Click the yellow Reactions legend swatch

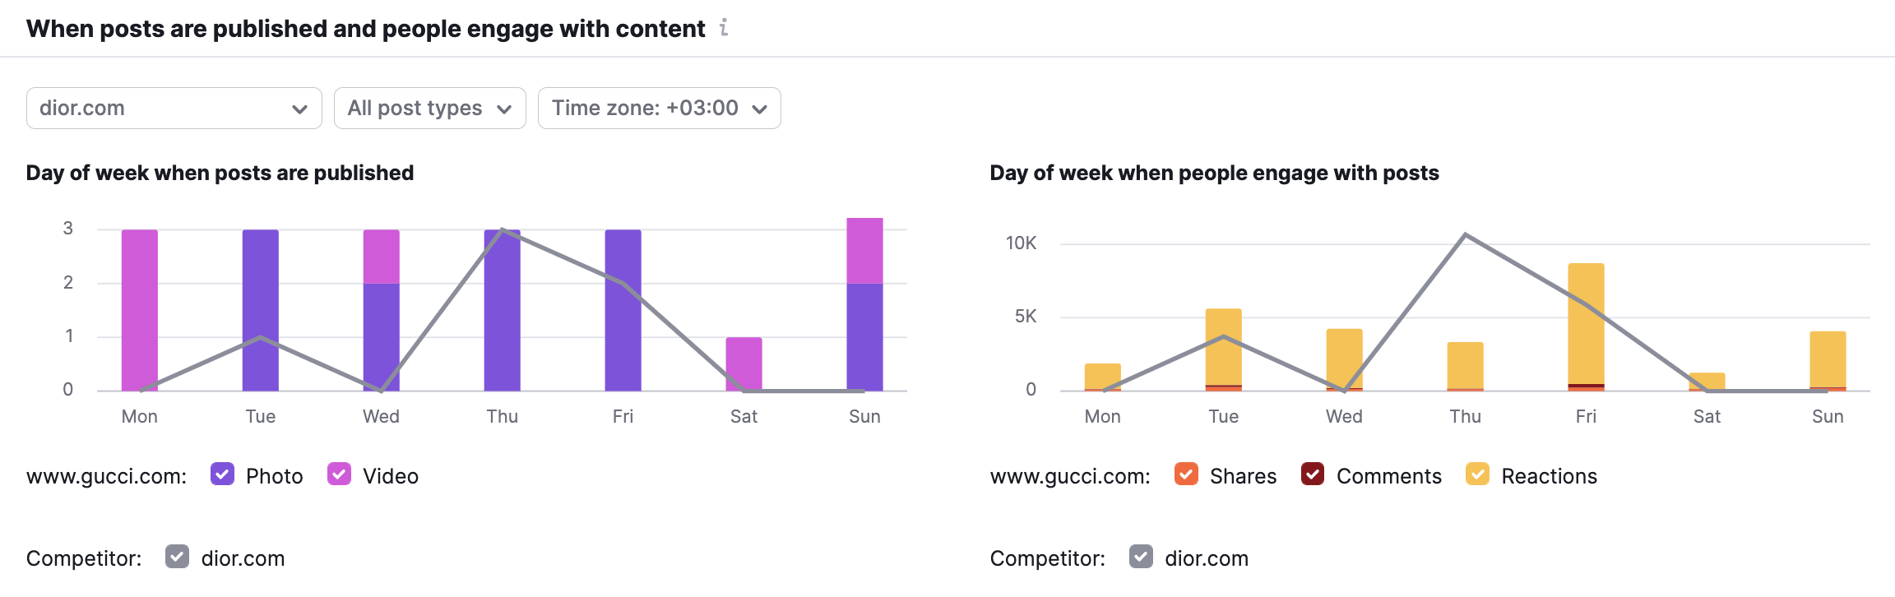(x=1476, y=475)
